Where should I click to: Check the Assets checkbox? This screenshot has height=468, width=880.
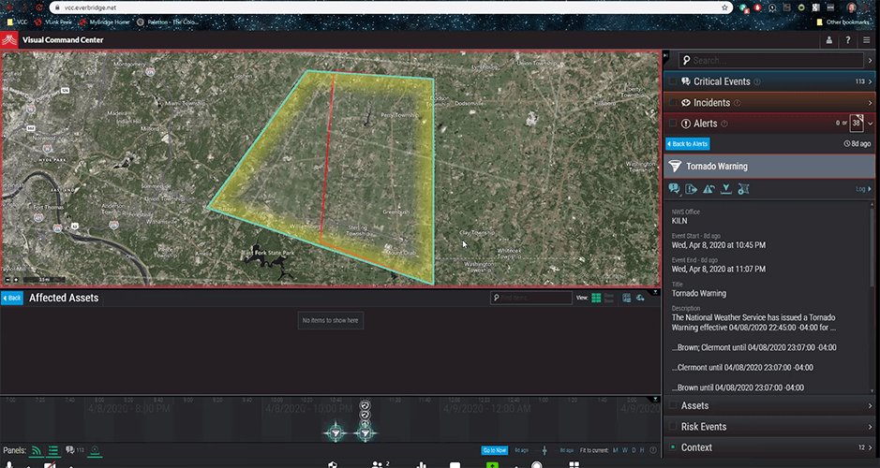coord(672,405)
